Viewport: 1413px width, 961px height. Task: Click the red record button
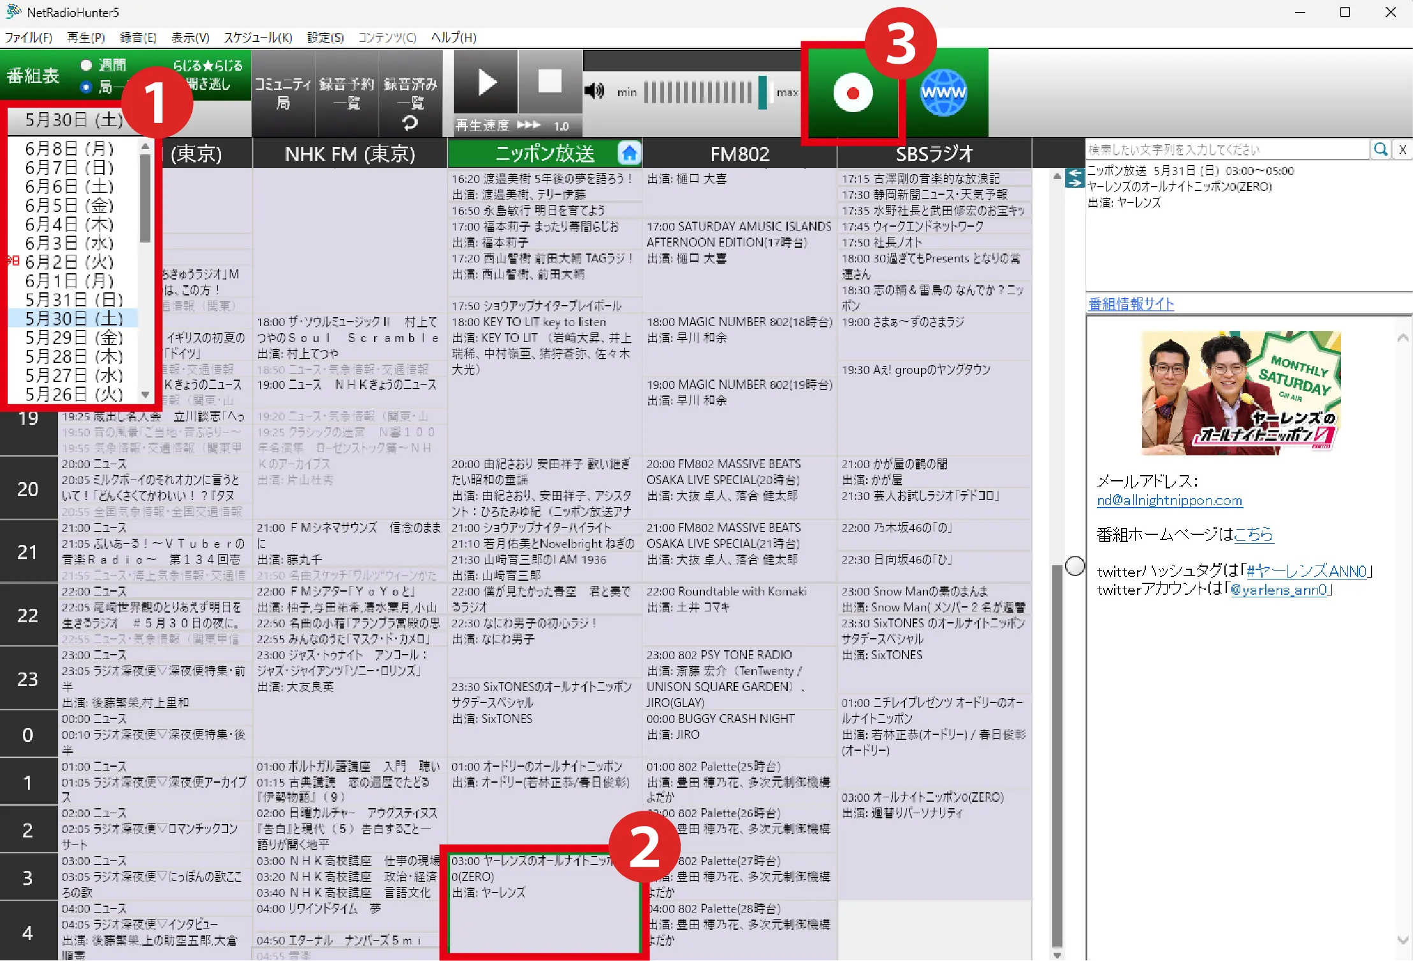click(x=852, y=93)
